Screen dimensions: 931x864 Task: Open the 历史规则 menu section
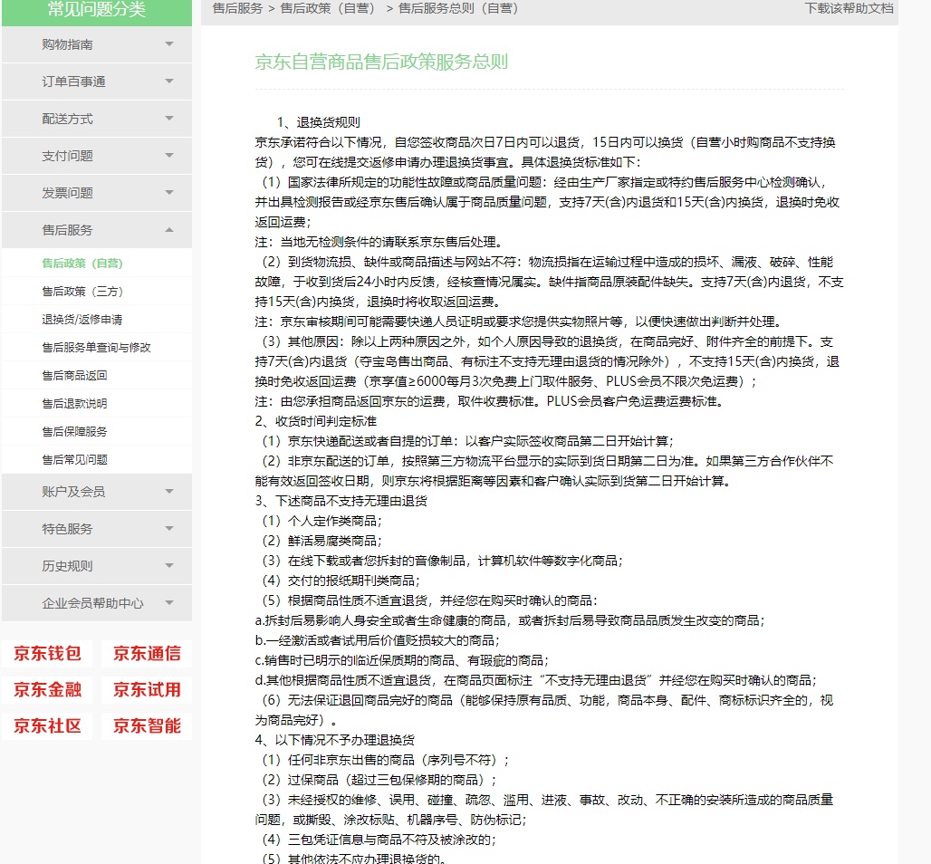click(x=68, y=566)
